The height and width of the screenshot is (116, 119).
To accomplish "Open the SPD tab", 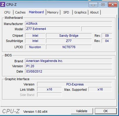I will [x=66, y=12].
